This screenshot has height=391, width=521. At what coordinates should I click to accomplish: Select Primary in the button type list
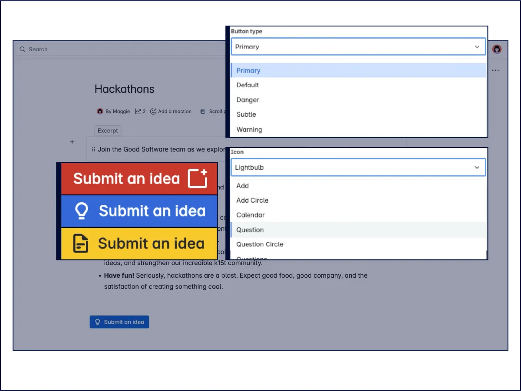pos(359,70)
